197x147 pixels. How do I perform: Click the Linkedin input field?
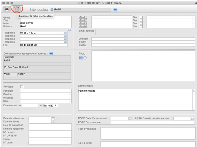(143, 39)
